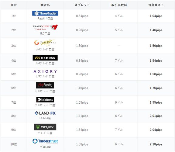Click the 1.76pips total cost
The image size is (175, 152).
[156, 88]
